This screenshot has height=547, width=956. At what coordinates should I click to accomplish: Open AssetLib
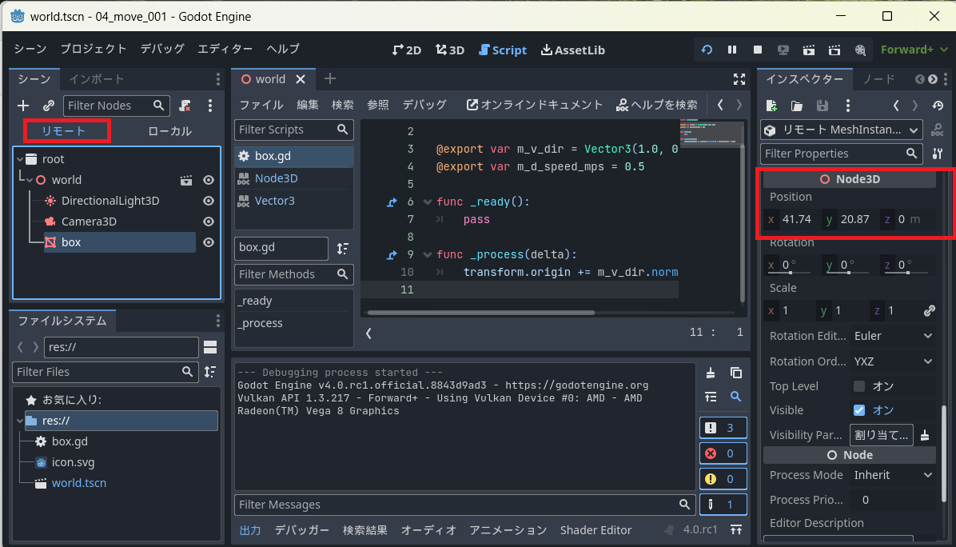(x=573, y=50)
